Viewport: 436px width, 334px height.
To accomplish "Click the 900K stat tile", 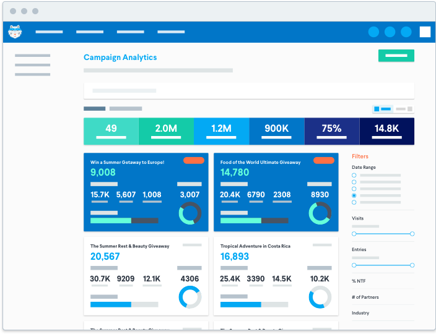I will [276, 131].
